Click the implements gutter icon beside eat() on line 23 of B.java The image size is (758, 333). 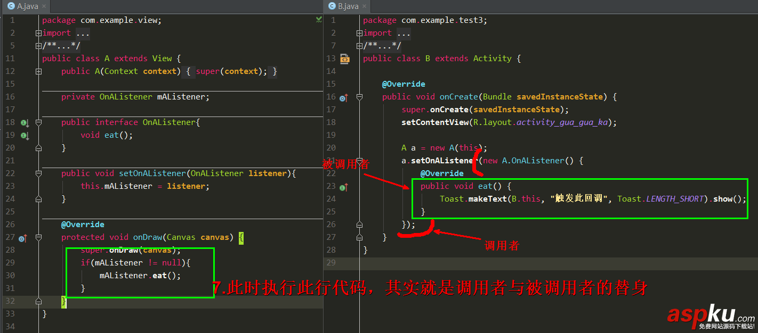pyautogui.click(x=343, y=187)
